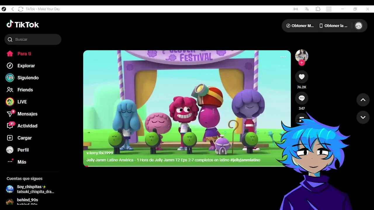The height and width of the screenshot is (210, 374).
Task: Open the browser hamburger menu
Action: point(329,9)
